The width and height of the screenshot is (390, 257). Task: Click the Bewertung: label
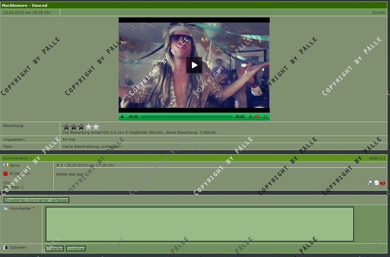click(x=14, y=126)
